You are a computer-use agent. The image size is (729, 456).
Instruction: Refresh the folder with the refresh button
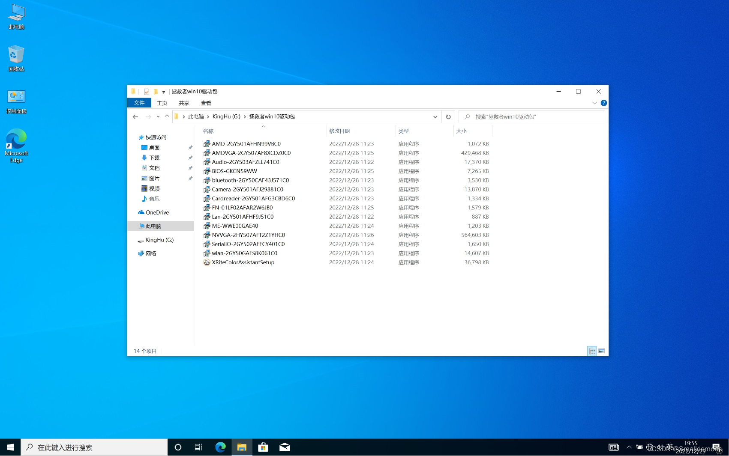(x=448, y=117)
